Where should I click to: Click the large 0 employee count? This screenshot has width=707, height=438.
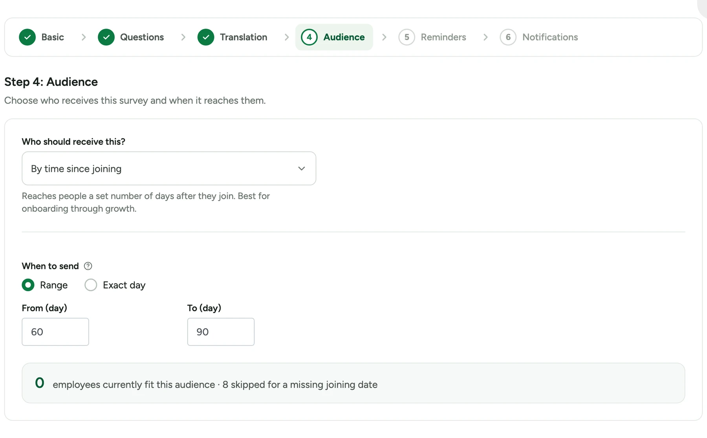39,383
